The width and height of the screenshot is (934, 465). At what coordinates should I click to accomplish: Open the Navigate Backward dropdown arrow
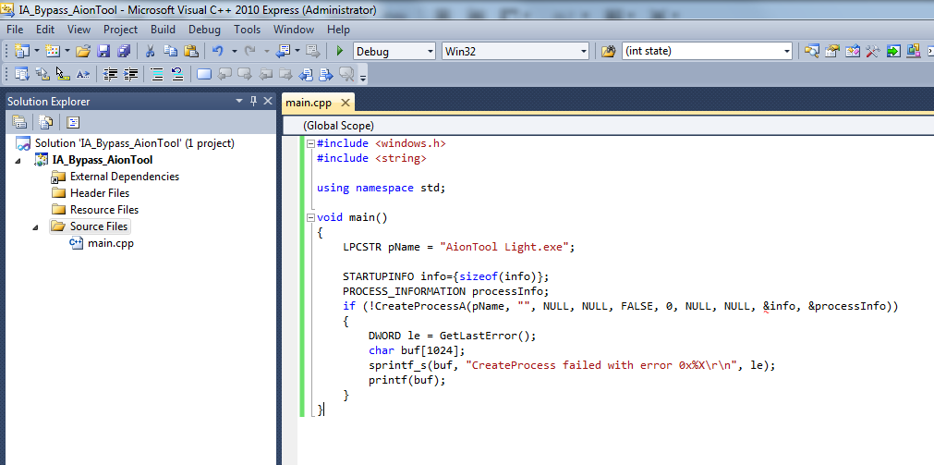[297, 51]
